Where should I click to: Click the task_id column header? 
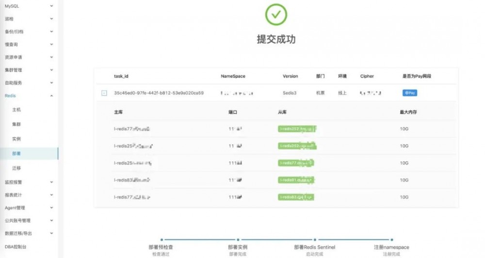tap(121, 76)
